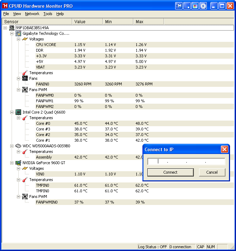Click the double-chevron roll-up title bar button
Screen dimensions: 236x251
tap(203, 6)
